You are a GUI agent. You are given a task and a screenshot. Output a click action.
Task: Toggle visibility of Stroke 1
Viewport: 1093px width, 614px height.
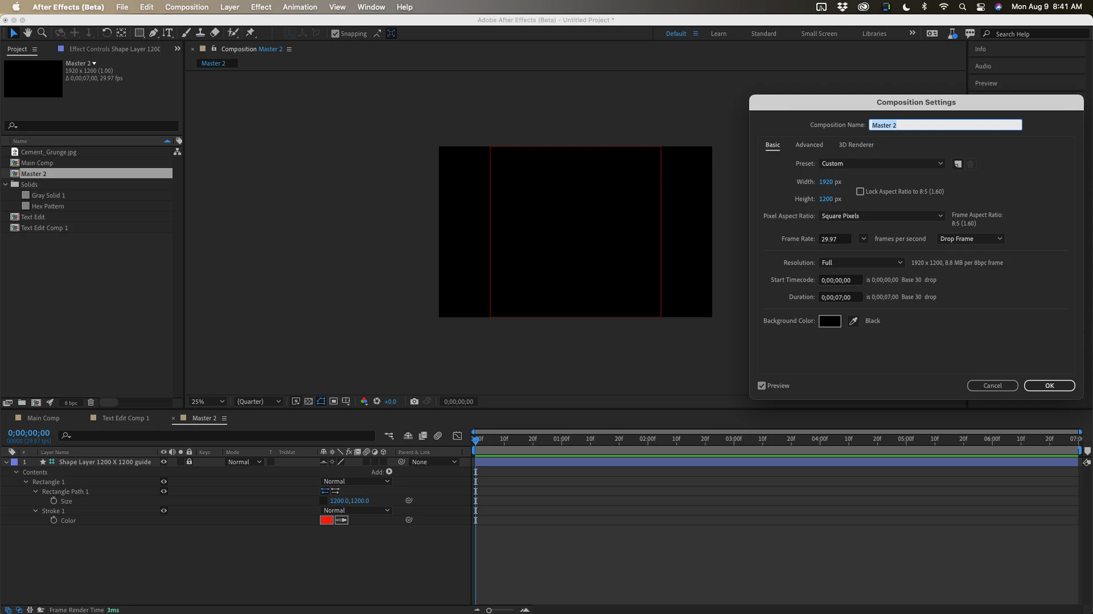click(164, 511)
